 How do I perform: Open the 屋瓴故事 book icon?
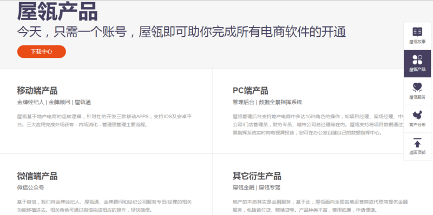click(x=417, y=32)
